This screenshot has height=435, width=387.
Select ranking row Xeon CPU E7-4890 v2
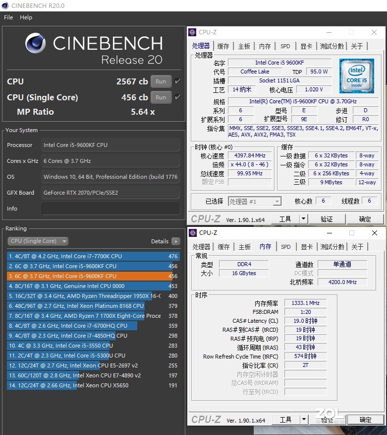click(93, 375)
